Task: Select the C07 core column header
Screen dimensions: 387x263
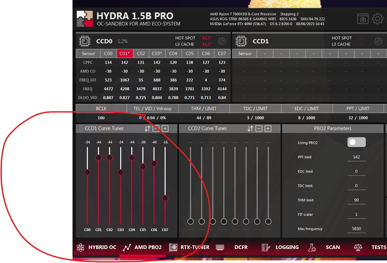Action: (222, 53)
